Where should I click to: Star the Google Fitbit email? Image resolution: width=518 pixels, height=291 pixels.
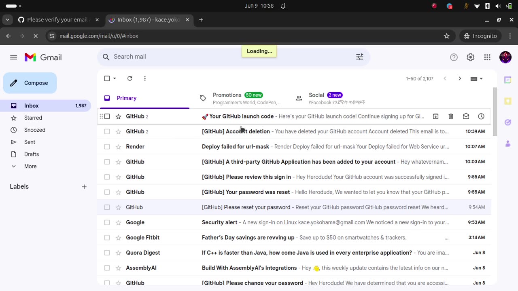pos(118,238)
